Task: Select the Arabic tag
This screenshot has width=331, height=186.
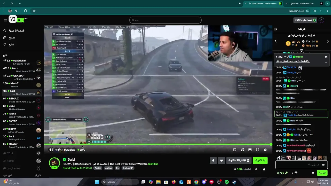Action: click(x=98, y=168)
